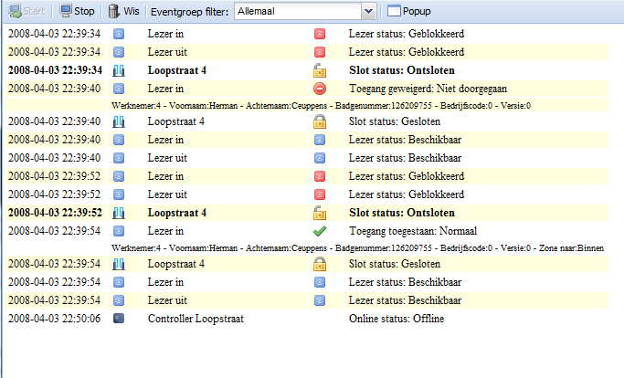Click reader icon of 22:39:54 Toegang toegestaan row
Screen dimensions: 624x378
pos(119,231)
